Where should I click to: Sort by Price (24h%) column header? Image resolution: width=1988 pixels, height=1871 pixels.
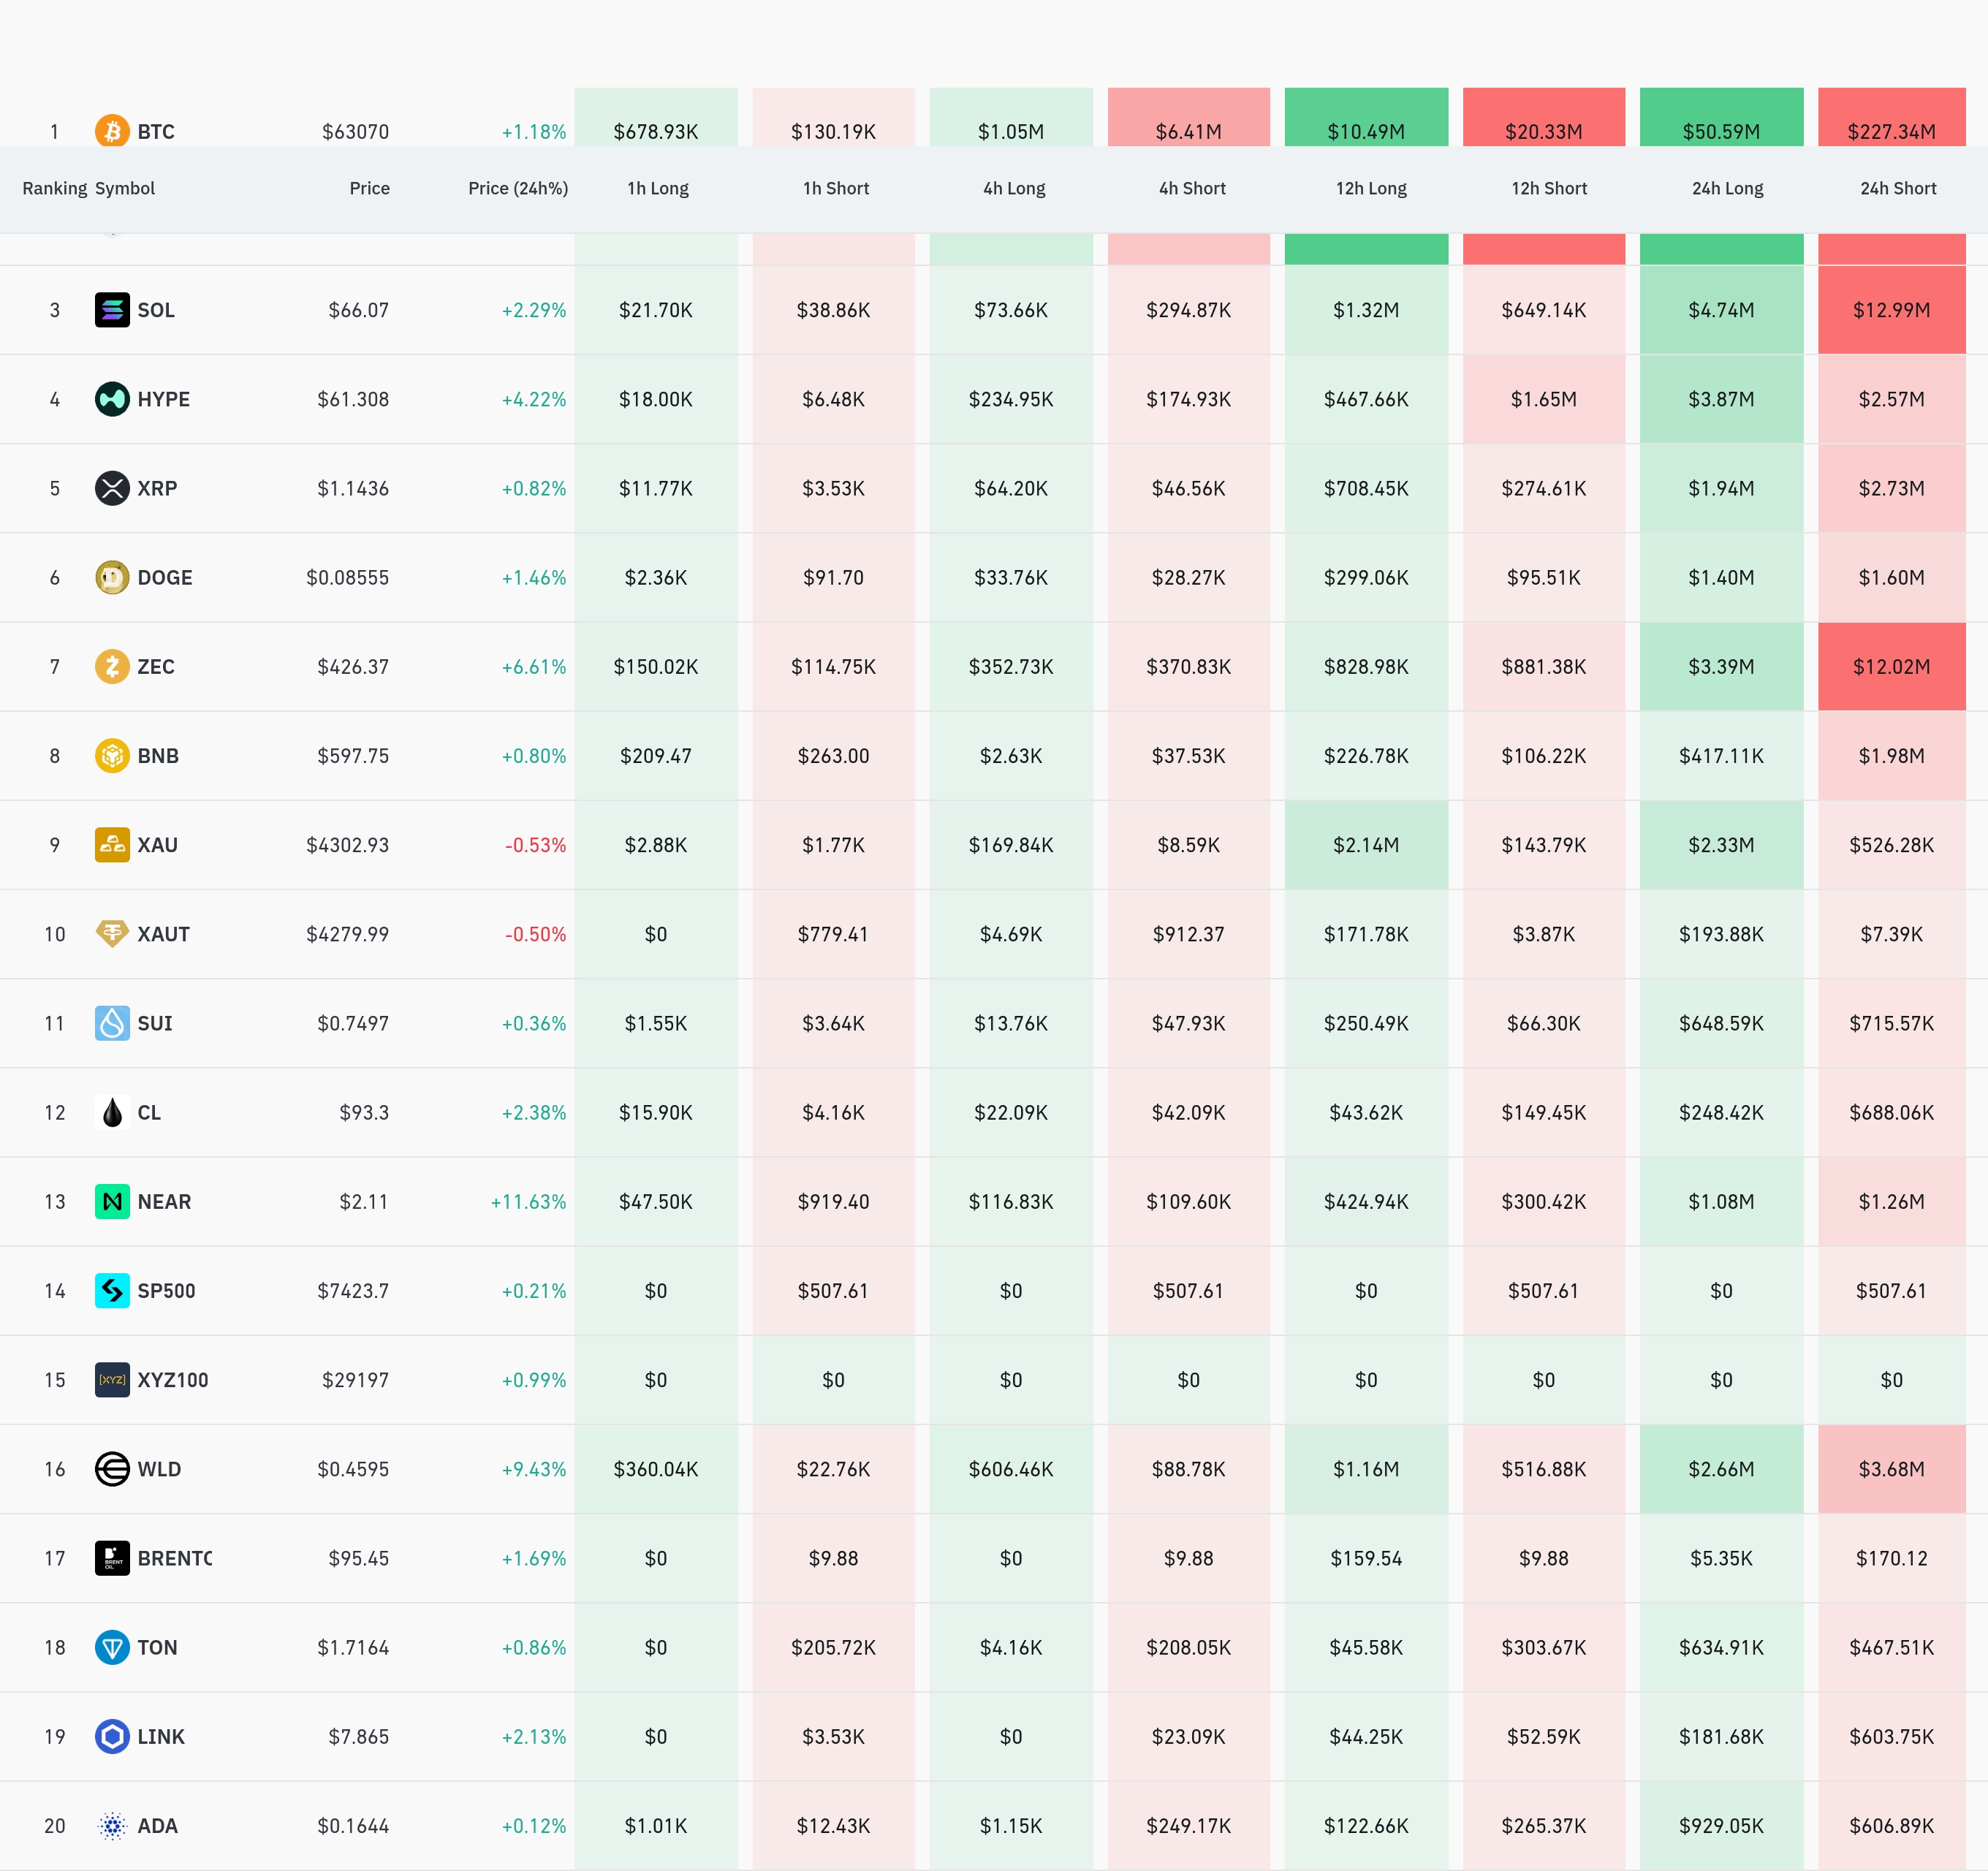pyautogui.click(x=518, y=188)
